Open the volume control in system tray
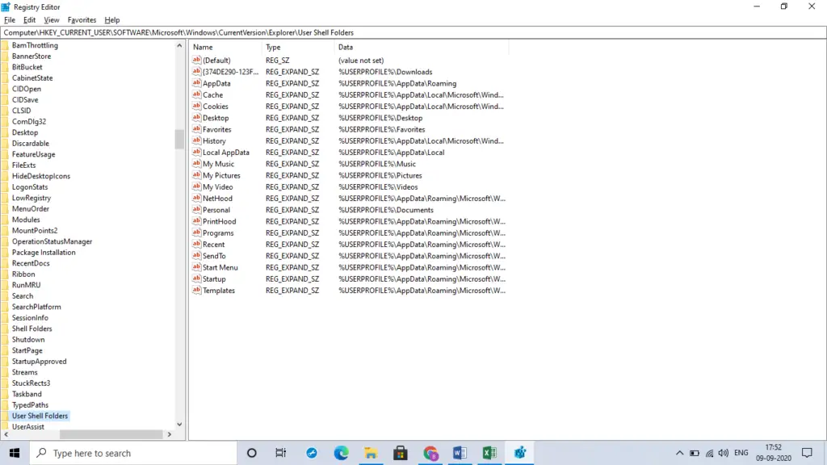The image size is (827, 465). pyautogui.click(x=723, y=453)
